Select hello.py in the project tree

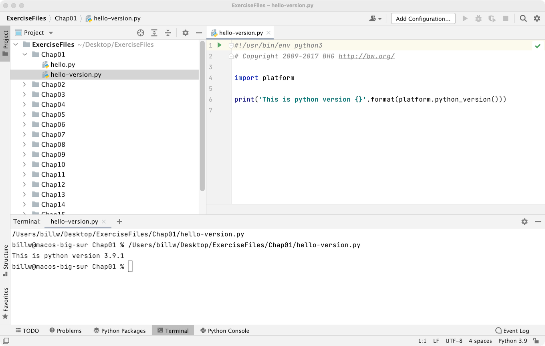tap(105, 64)
